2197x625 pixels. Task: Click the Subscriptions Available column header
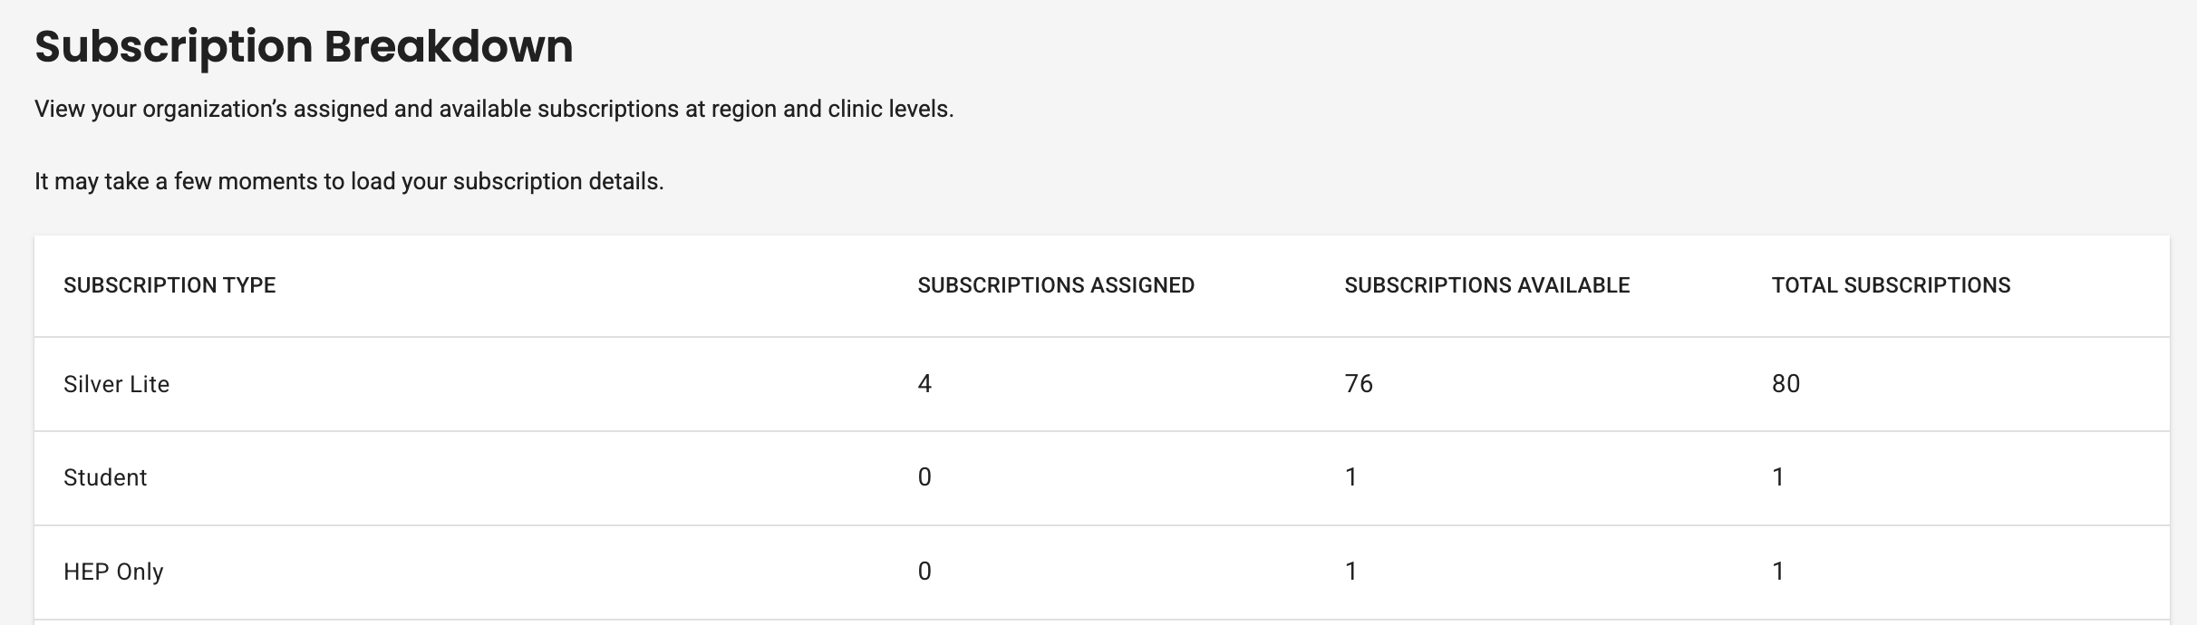(1486, 285)
